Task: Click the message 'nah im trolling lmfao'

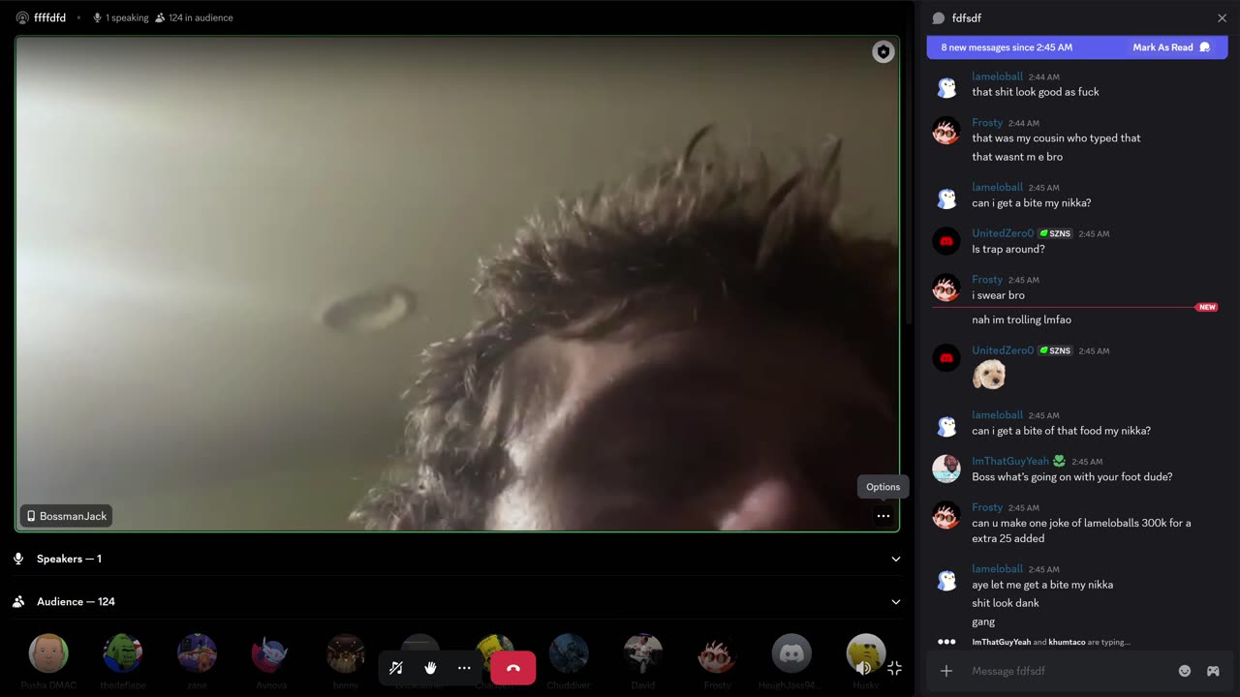Action: point(1021,319)
